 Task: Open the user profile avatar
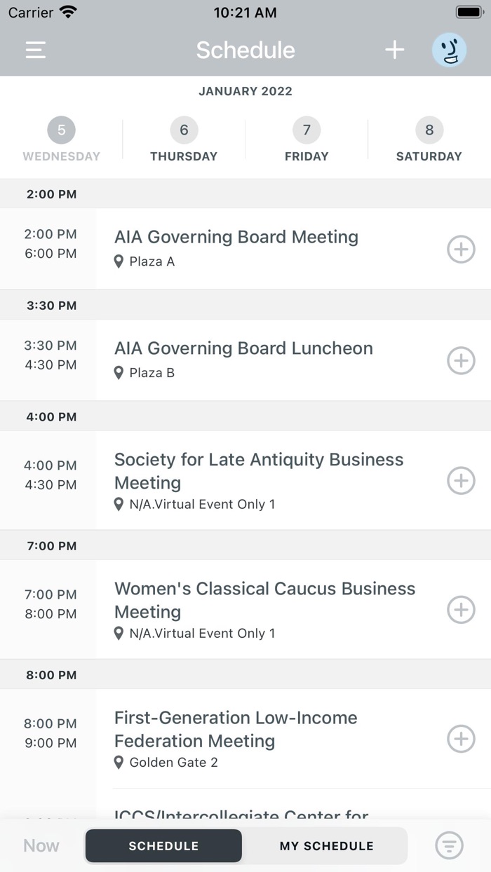pyautogui.click(x=449, y=50)
